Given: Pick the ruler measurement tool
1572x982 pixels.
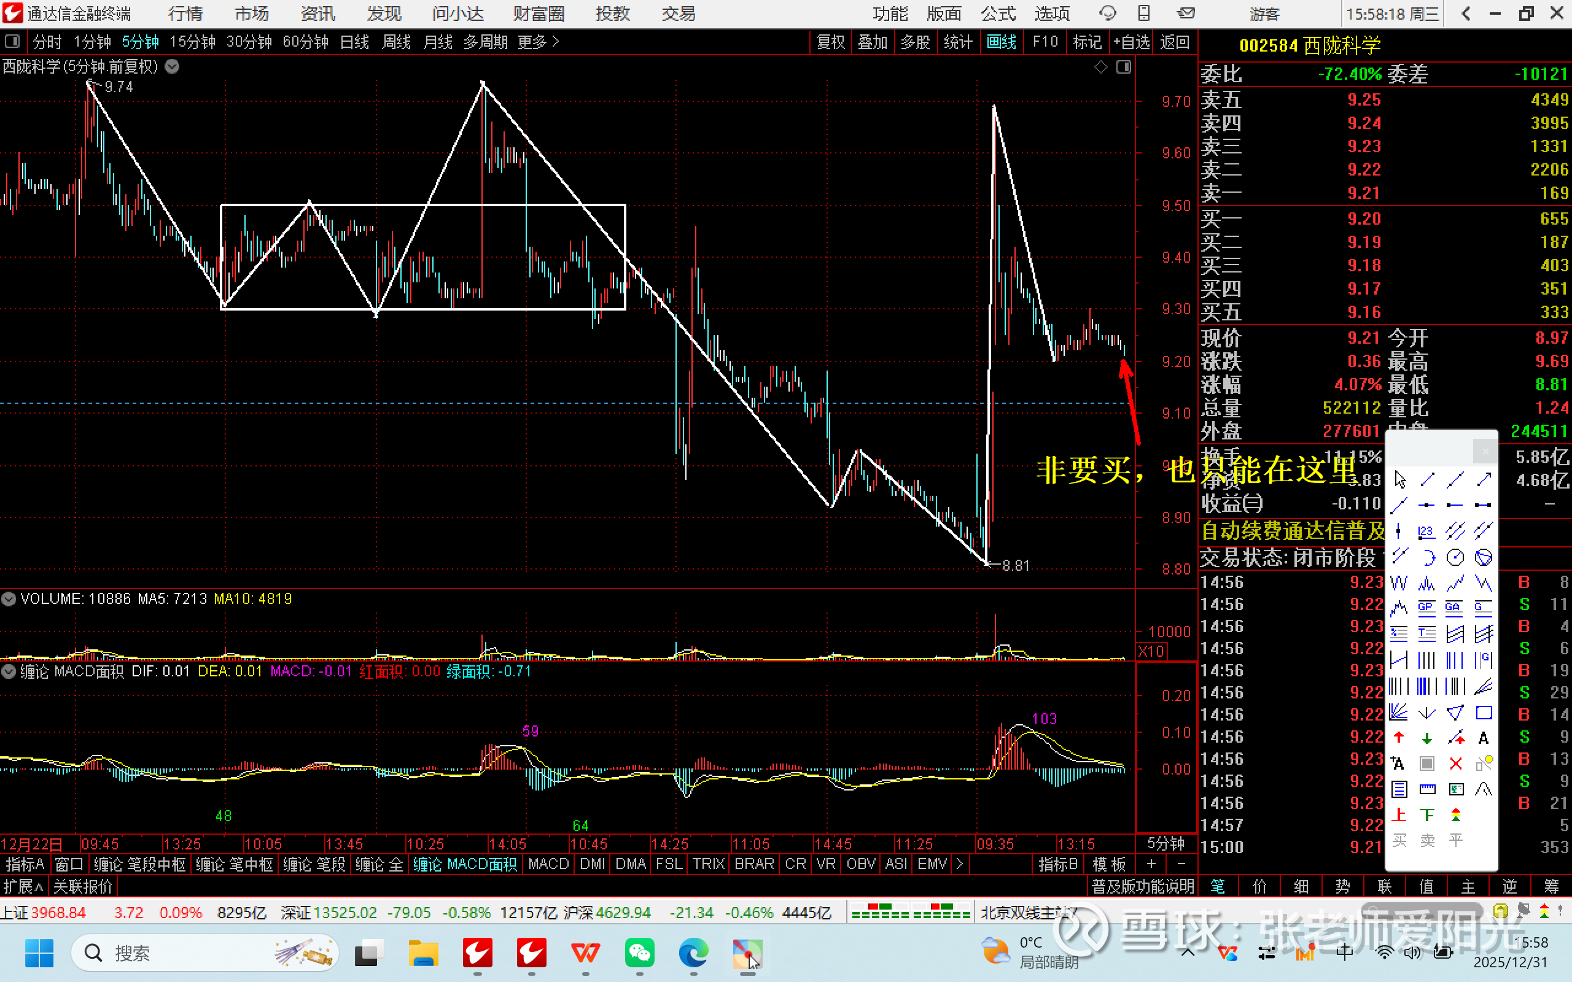Looking at the screenshot, I should pyautogui.click(x=1427, y=789).
